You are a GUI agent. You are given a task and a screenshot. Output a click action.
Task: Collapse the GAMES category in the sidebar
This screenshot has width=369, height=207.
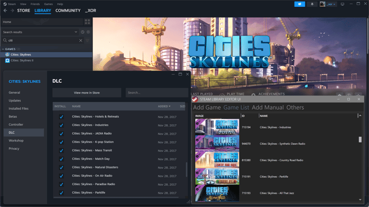click(x=3, y=49)
